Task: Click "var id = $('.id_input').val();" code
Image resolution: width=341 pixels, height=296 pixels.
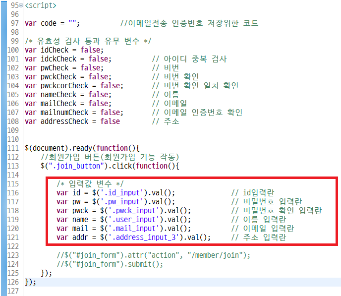Action: (x=115, y=192)
